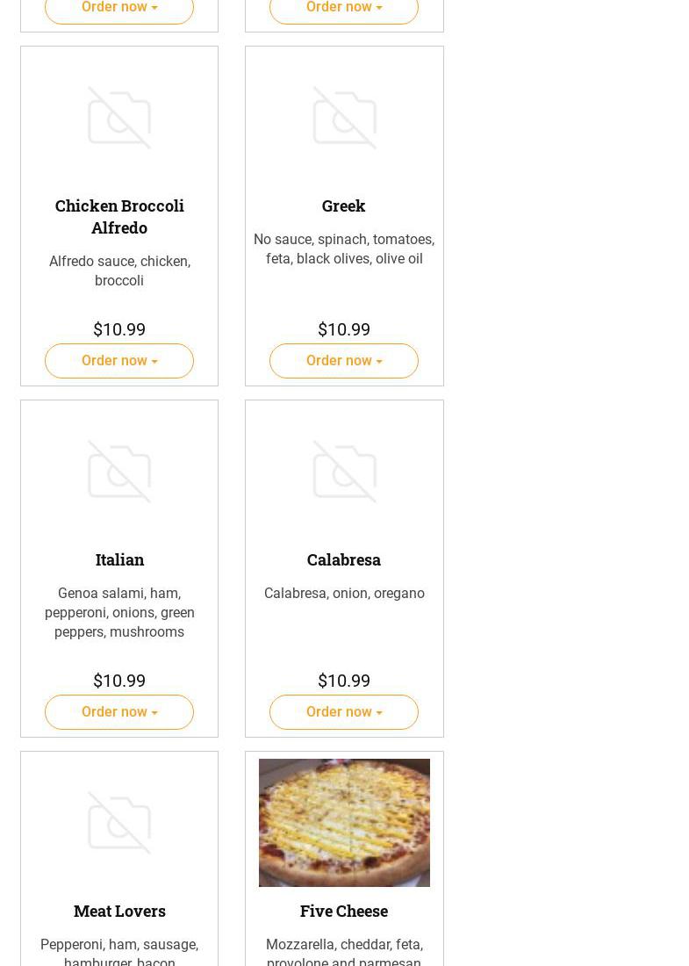Open Order now dropdown for Calabresa pizza
Screen dimensions: 689x966
pyautogui.click(x=344, y=712)
